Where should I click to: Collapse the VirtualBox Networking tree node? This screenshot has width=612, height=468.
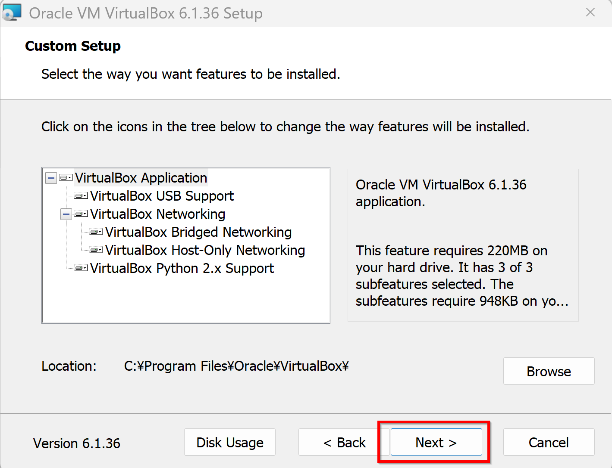(x=66, y=214)
